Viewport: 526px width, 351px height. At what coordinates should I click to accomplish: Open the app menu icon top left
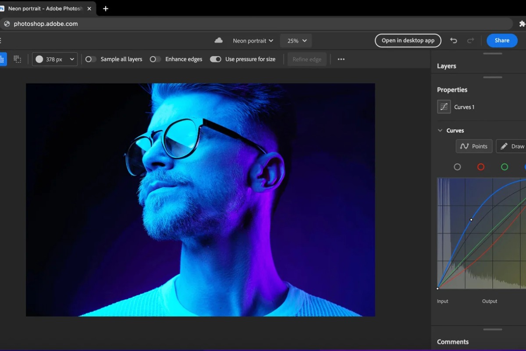click(x=2, y=40)
